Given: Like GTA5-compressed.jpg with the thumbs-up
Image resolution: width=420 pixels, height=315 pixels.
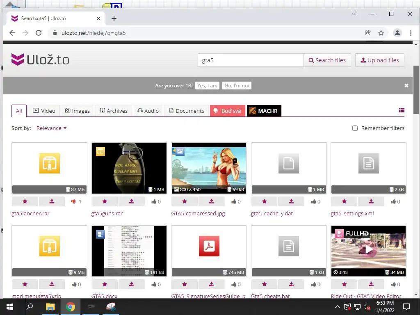Looking at the screenshot, I should [x=236, y=201].
